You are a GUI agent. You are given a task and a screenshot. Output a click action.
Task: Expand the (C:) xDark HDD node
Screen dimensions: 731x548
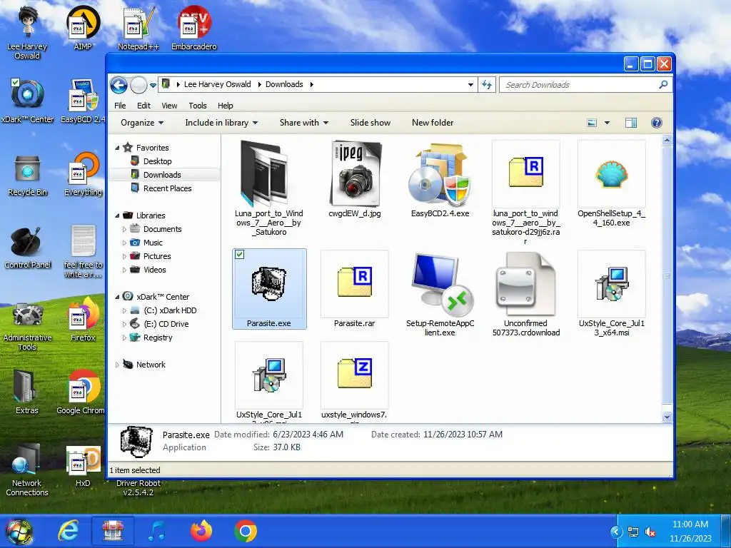point(124,310)
